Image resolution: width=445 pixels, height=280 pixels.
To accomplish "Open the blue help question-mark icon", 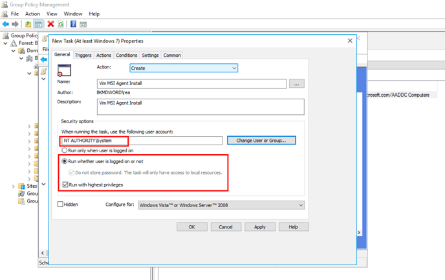I will [x=73, y=24].
